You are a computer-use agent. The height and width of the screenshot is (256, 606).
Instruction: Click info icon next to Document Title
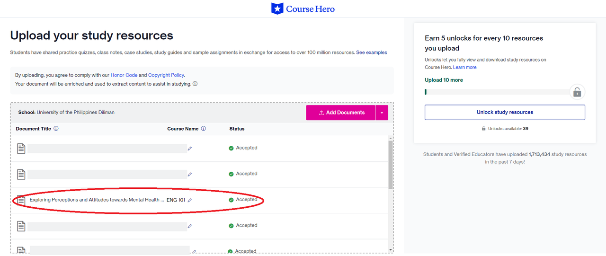pyautogui.click(x=56, y=129)
